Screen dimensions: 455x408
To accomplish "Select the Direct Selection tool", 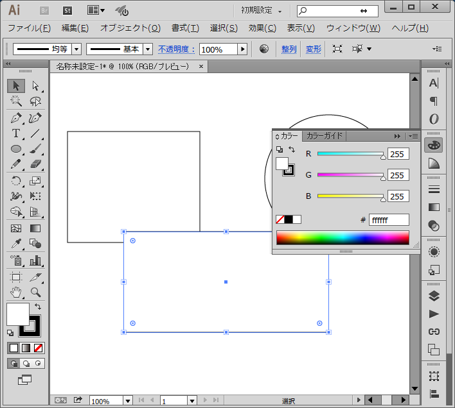I will click(x=35, y=86).
